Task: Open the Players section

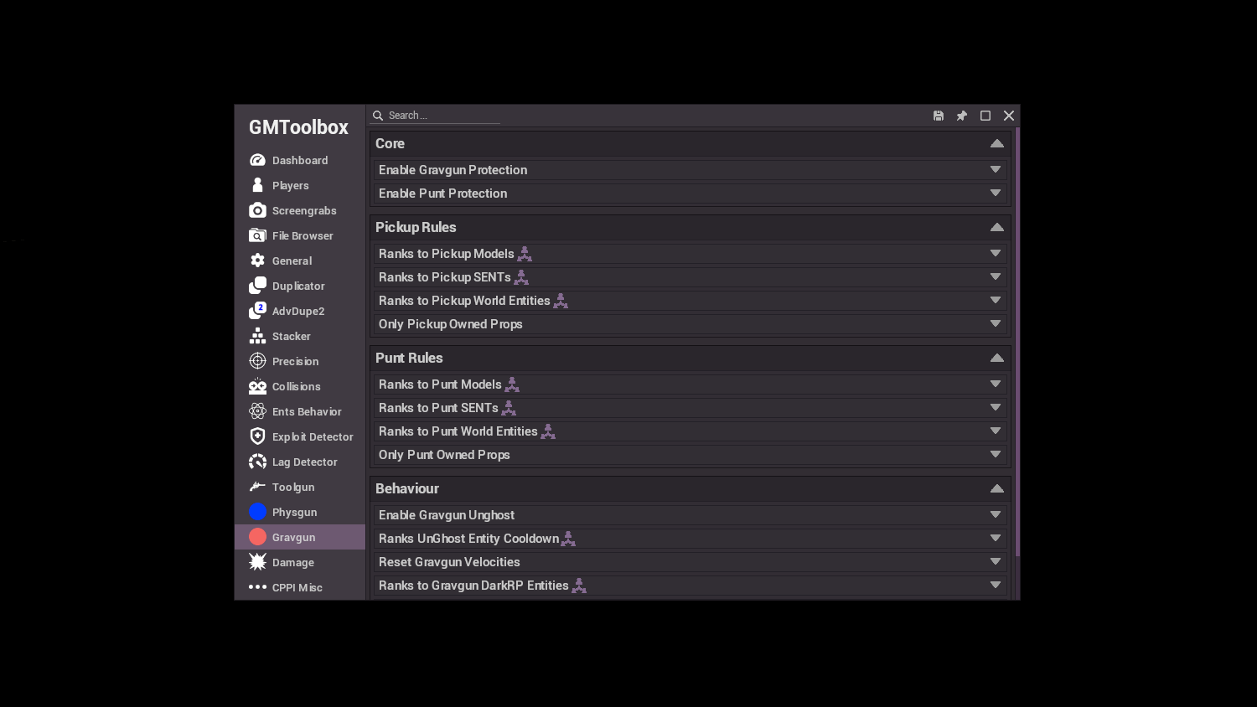Action: click(300, 185)
